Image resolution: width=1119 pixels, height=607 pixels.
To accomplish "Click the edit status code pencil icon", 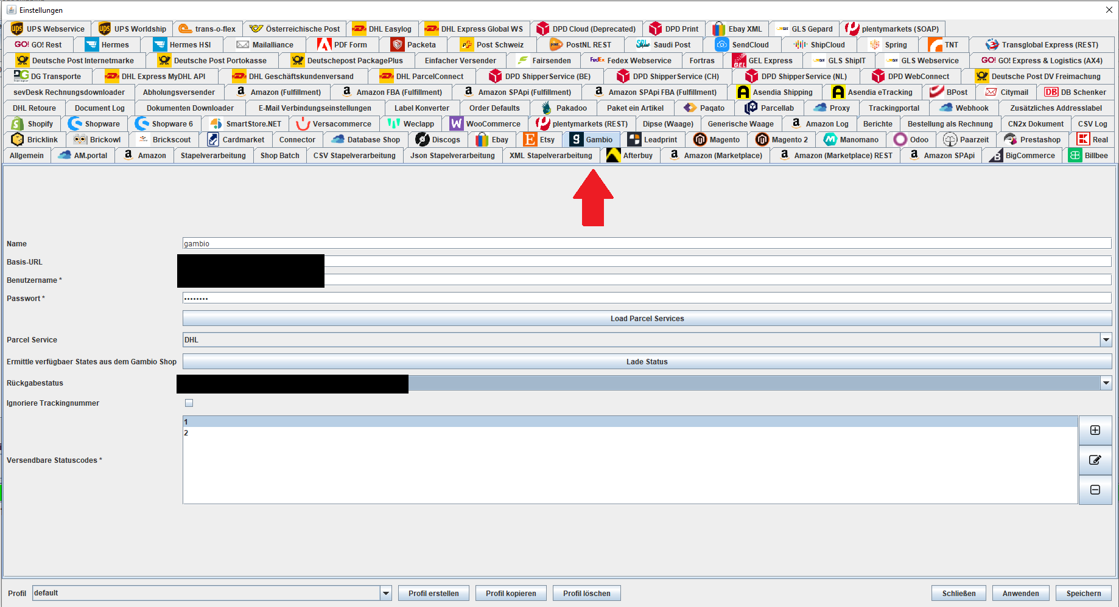I will 1095,460.
